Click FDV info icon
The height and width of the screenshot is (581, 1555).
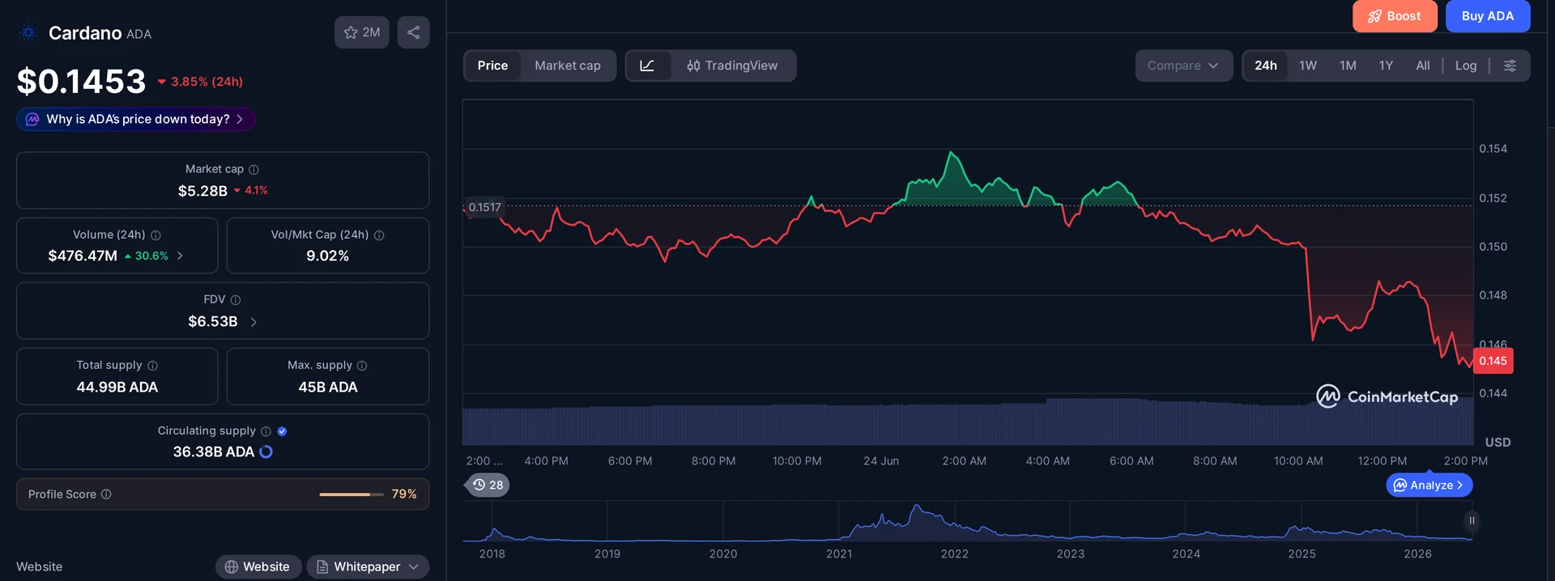(236, 299)
